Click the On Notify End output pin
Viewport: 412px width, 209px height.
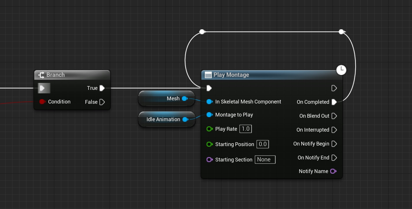334,158
